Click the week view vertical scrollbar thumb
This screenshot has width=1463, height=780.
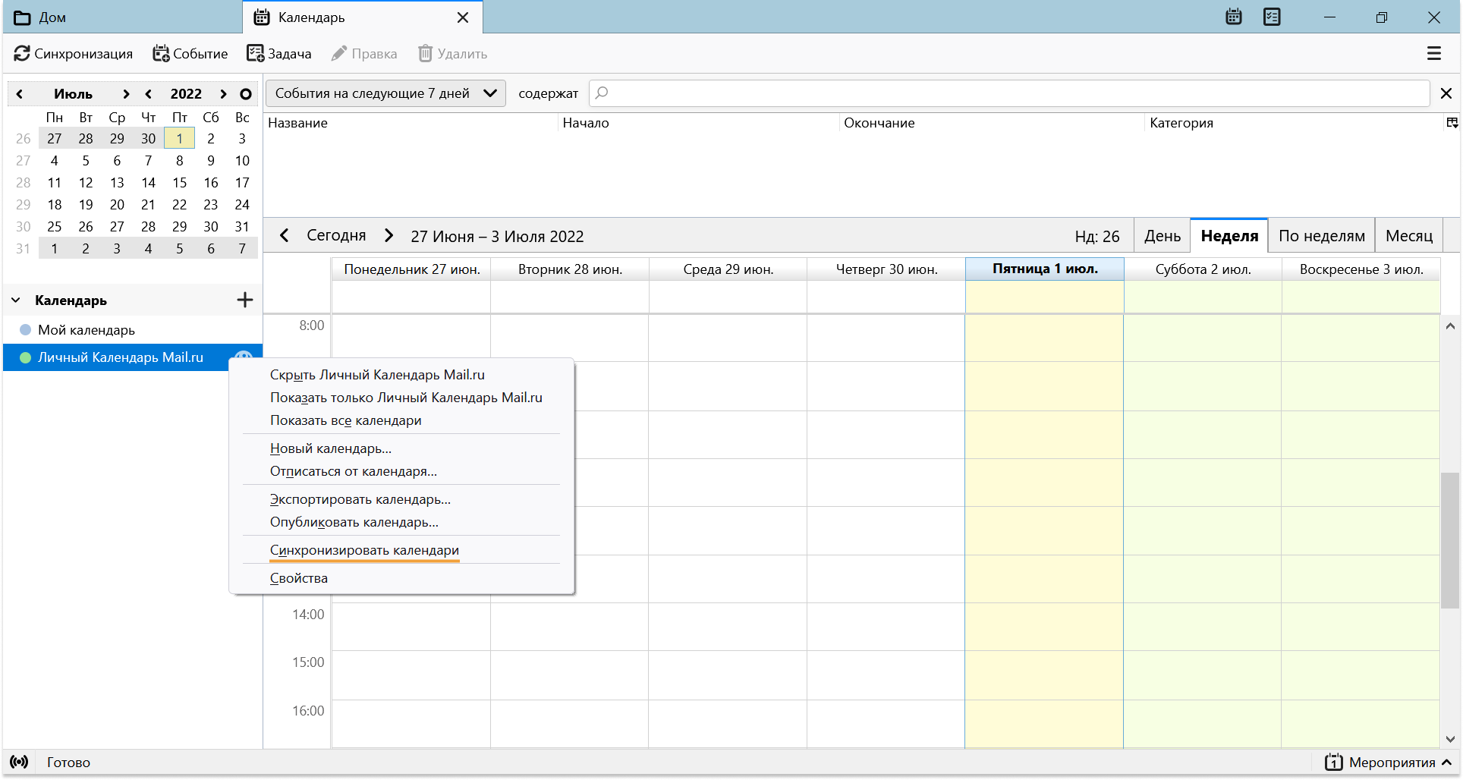point(1449,540)
